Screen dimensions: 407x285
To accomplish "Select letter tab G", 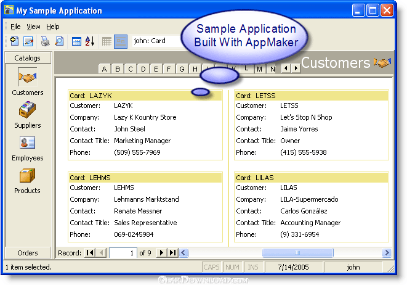I will (x=182, y=69).
